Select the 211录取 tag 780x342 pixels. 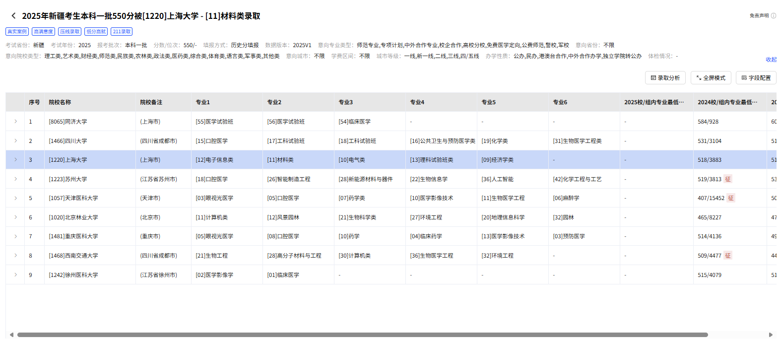(122, 31)
